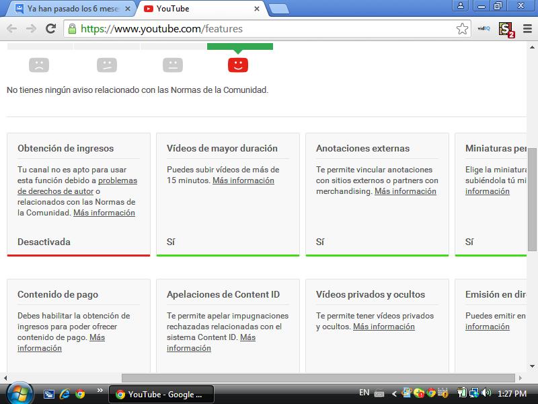Open información link under Emisión en directo card
Viewport: 538px width, 404px height.
(487, 327)
